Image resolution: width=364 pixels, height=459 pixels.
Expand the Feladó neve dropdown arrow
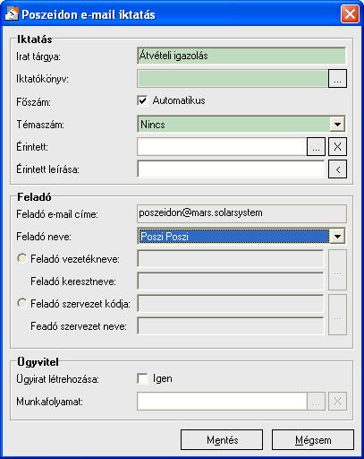click(337, 237)
